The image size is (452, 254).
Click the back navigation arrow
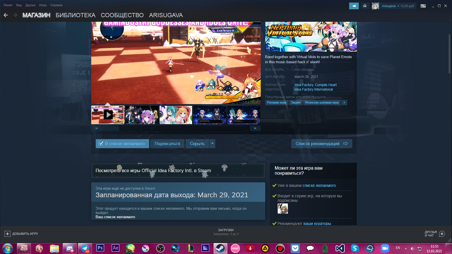point(6,15)
